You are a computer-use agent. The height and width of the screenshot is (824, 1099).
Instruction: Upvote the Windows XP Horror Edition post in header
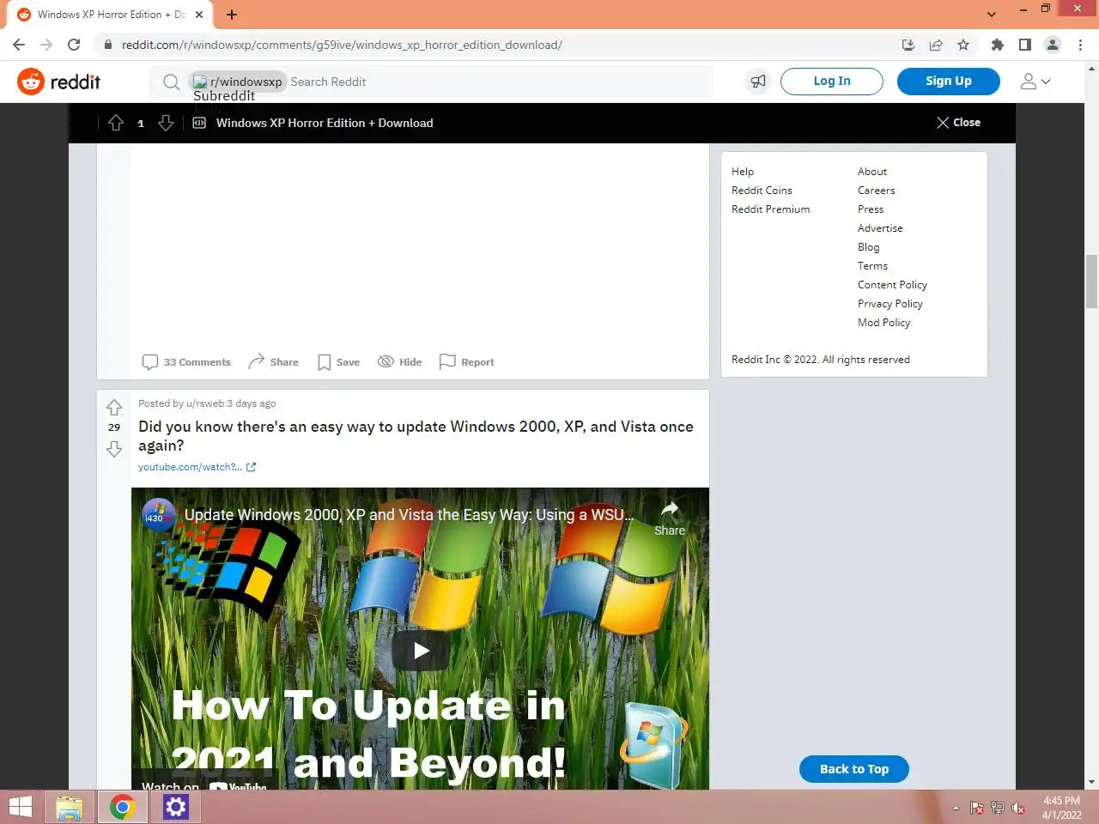coord(116,123)
